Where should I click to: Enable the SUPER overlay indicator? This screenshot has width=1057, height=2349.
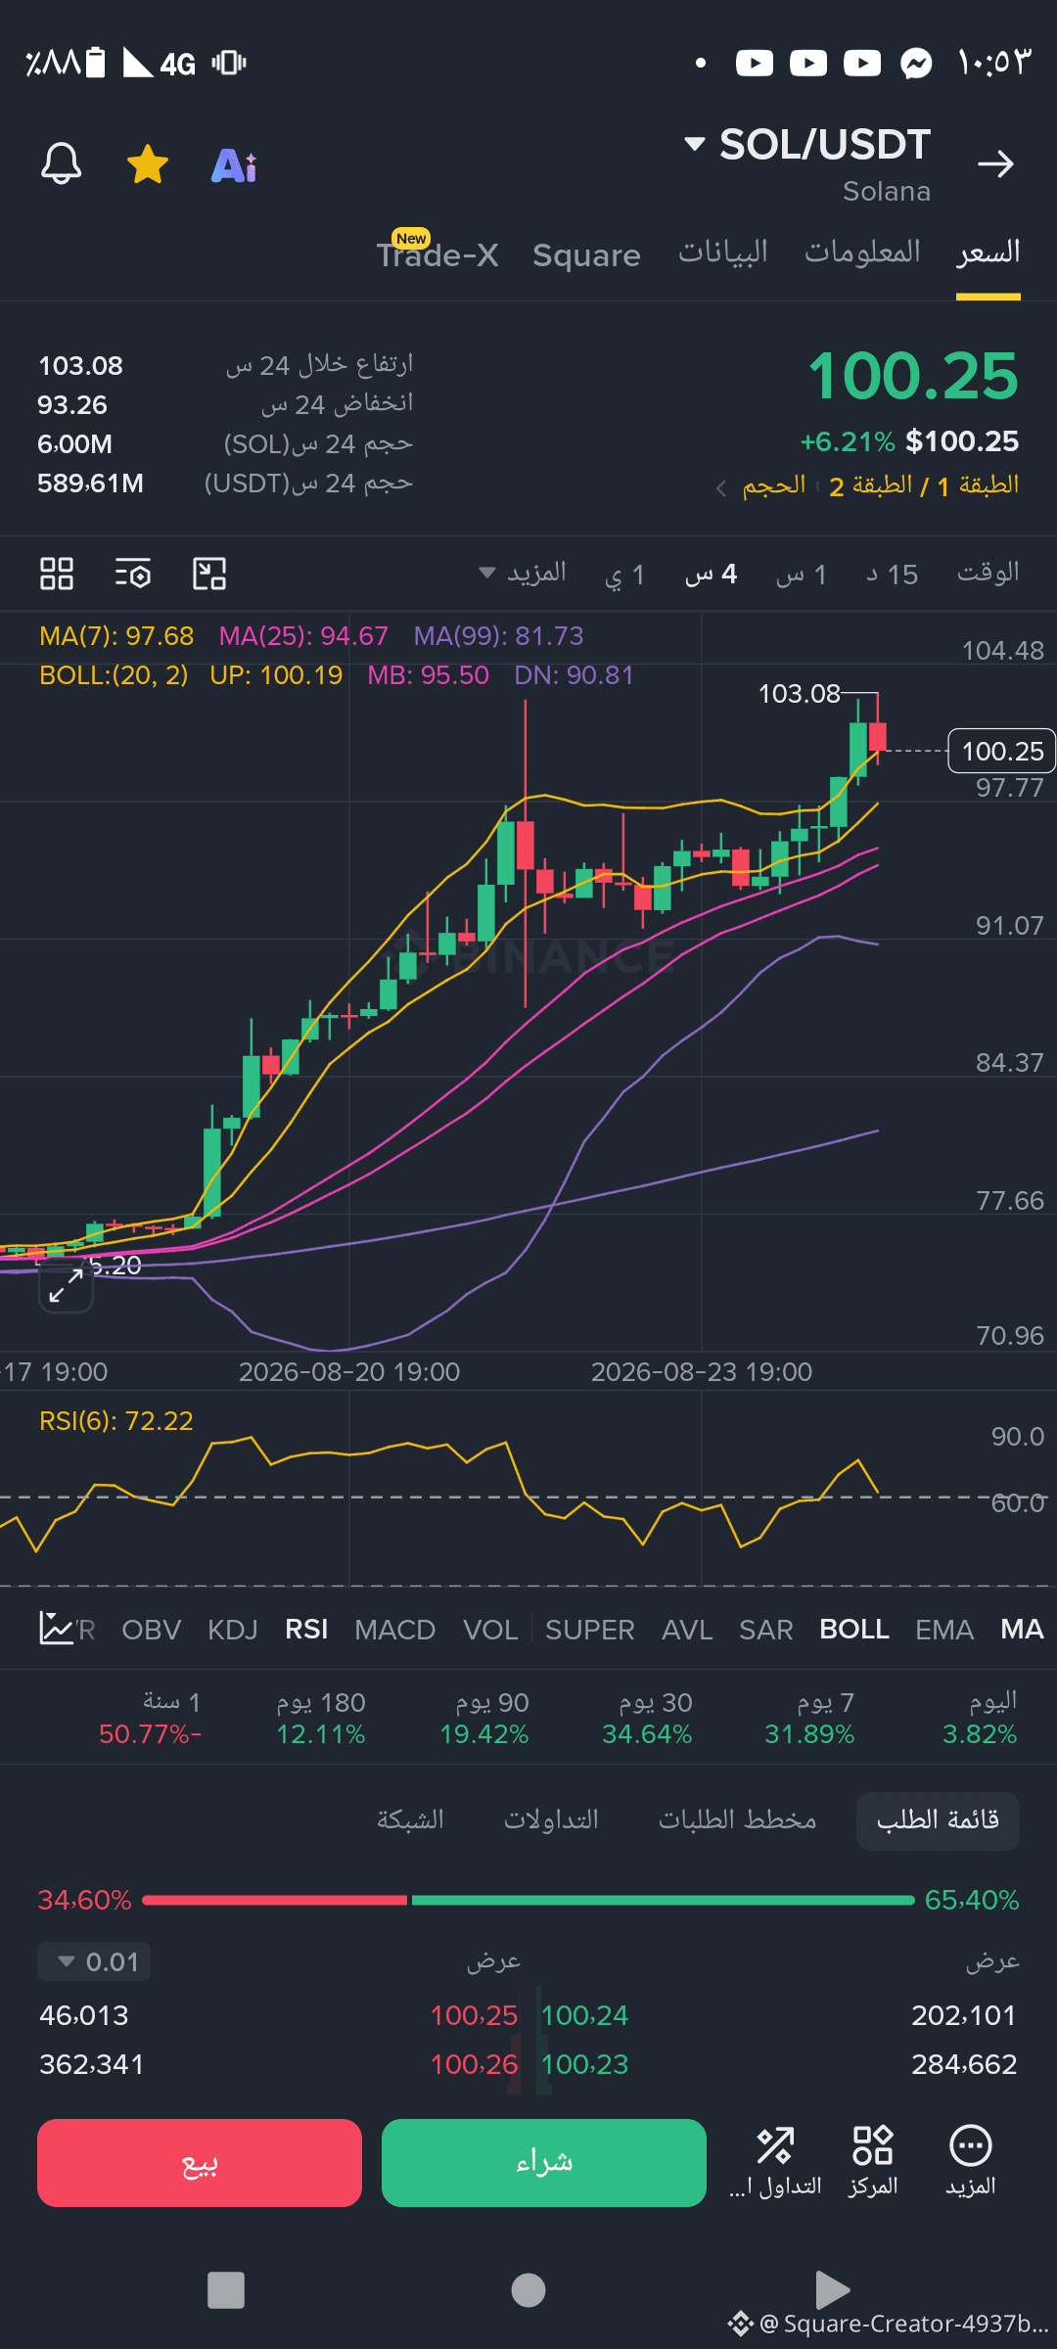pos(590,1630)
